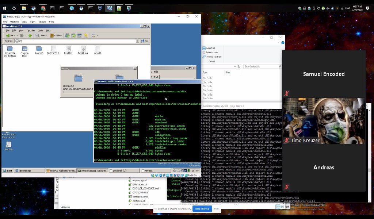Viewport: 374px width, 219px height.
Task: Click the Undo toolbar icon in Local Disk
Action: click(85, 35)
